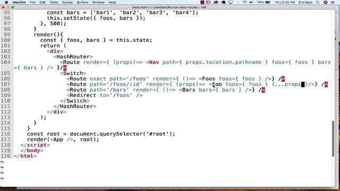Click the vertical scrollbar thumb
The width and height of the screenshot is (340, 191).
point(333,138)
